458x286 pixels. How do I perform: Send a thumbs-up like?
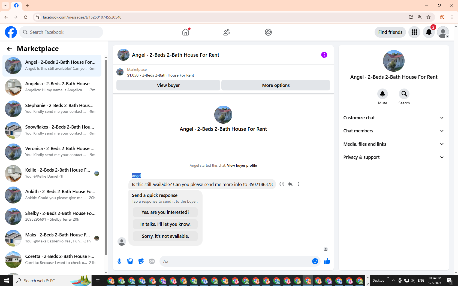click(x=327, y=261)
